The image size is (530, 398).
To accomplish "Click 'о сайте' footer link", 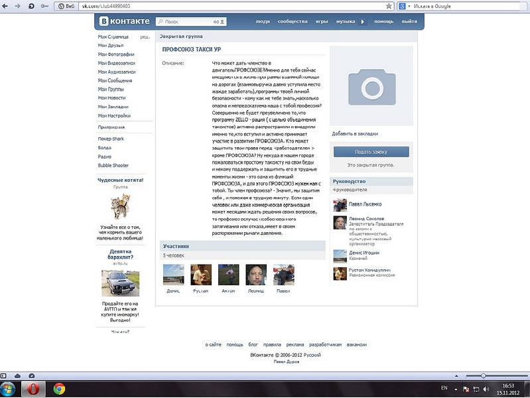I will 214,344.
